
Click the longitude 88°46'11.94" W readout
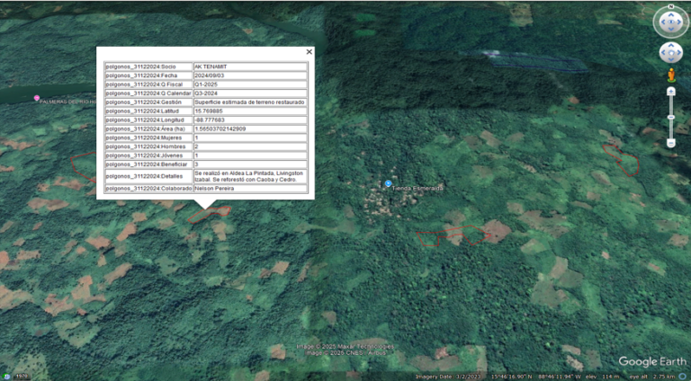[561, 377]
